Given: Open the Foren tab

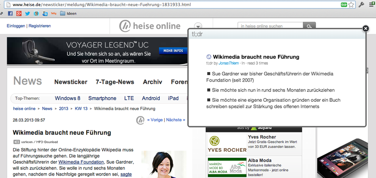Looking at the screenshot, I should (179, 82).
